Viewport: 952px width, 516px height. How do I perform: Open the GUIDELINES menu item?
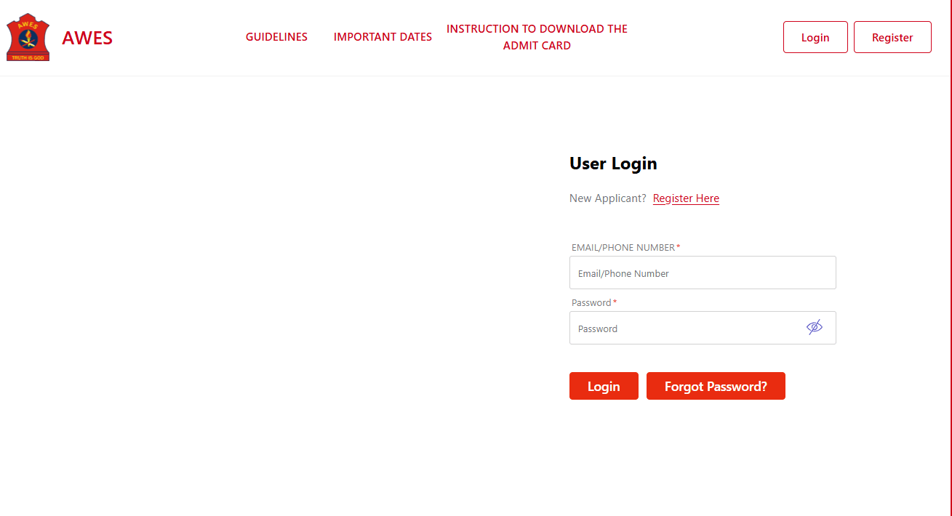pyautogui.click(x=276, y=37)
